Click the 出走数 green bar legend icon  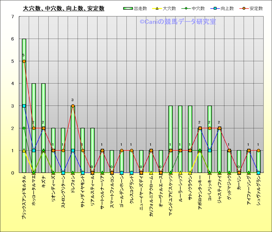[128, 8]
